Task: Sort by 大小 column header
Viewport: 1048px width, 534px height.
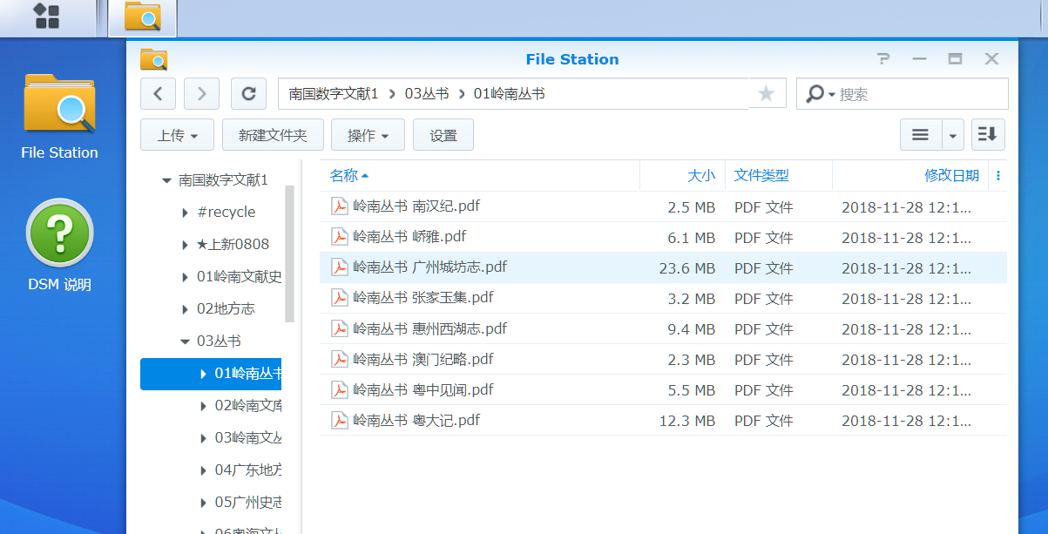Action: [x=700, y=175]
